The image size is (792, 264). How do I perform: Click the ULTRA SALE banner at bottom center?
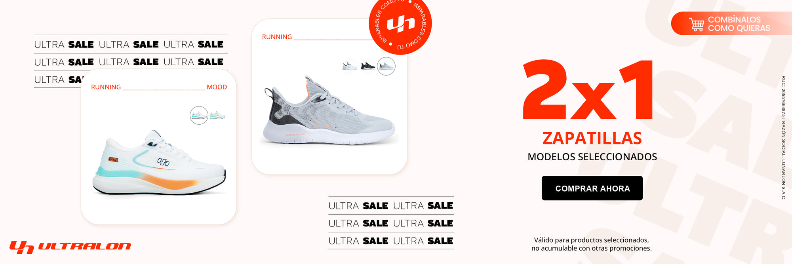click(391, 223)
